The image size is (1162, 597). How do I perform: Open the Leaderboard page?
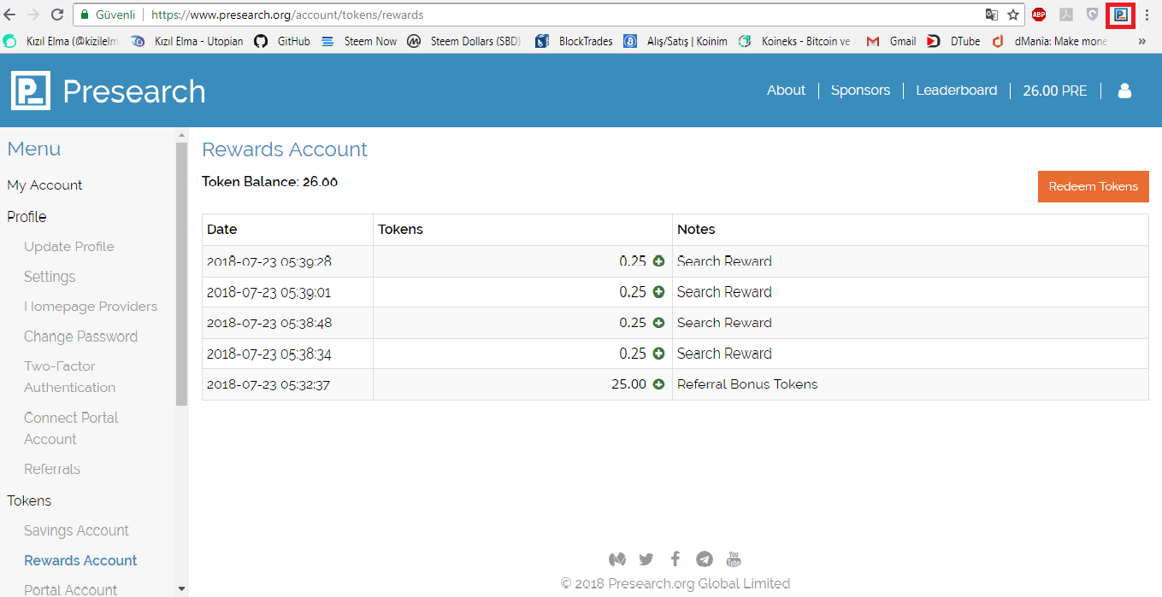click(x=956, y=91)
